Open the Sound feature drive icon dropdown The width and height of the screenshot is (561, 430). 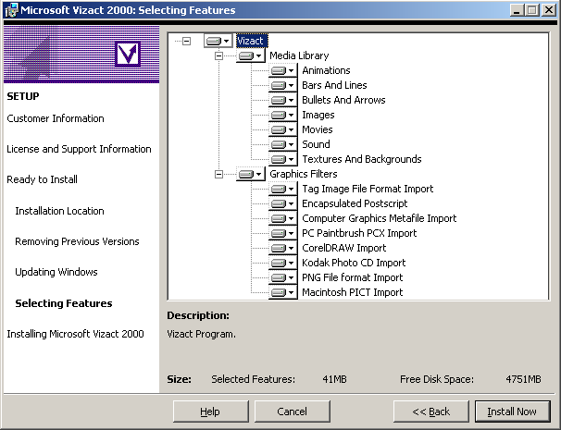tap(283, 144)
